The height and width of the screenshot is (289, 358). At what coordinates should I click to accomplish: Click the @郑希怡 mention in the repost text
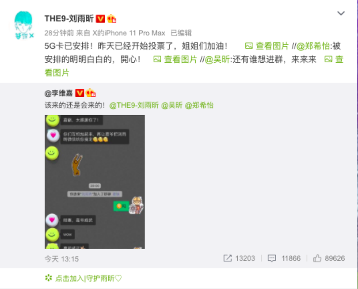tap(313, 46)
